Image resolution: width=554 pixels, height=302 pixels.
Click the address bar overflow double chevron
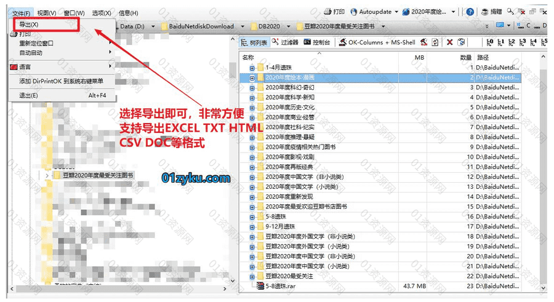487,26
